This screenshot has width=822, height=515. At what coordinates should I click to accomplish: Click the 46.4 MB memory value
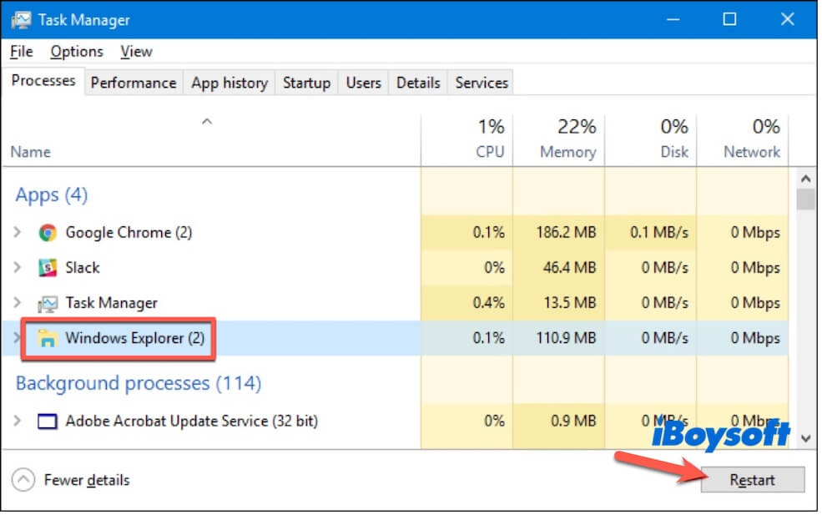pos(569,267)
